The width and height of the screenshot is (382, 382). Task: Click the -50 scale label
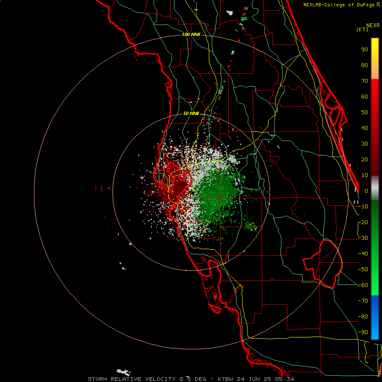[363, 270]
